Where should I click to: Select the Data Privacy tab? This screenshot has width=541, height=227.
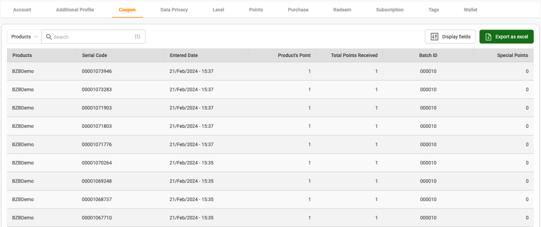(174, 10)
